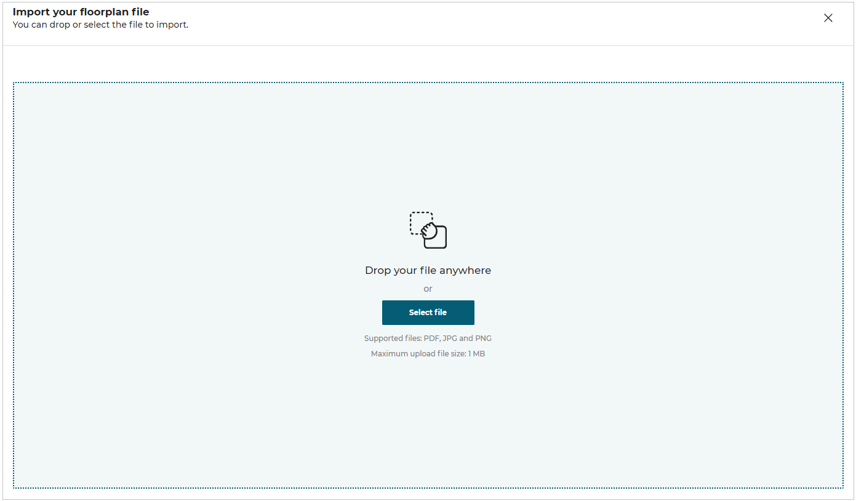
Task: Click the teal Select file button label
Action: tap(428, 312)
